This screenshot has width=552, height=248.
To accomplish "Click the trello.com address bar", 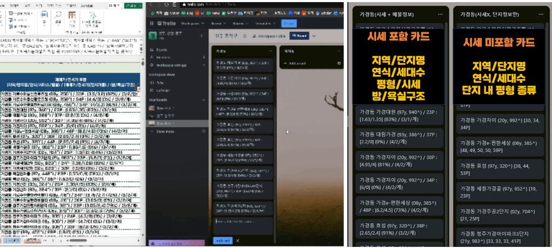I will 260,4.
